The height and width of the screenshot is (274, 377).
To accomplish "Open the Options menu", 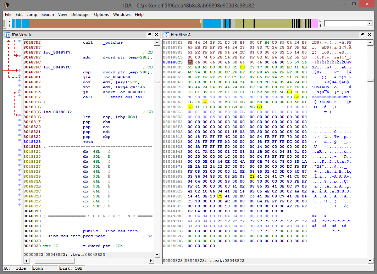I will pyautogui.click(x=101, y=15).
